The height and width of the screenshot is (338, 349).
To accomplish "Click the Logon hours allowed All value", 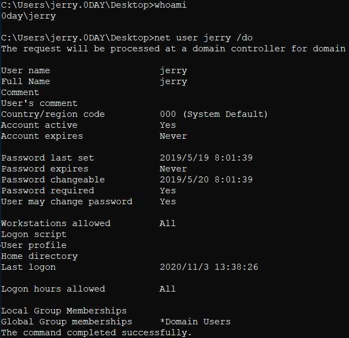I will tap(167, 289).
